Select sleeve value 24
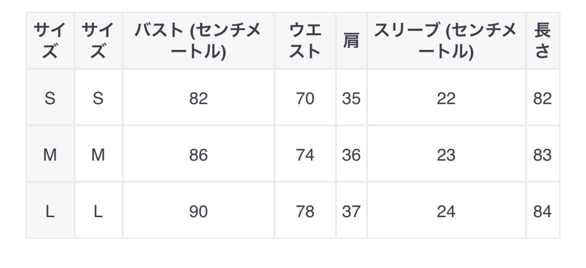This screenshot has width=586, height=268. click(x=446, y=212)
